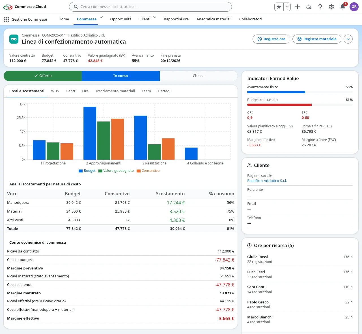
Task: Click the SPI value 0,68
Action: tap(305, 118)
